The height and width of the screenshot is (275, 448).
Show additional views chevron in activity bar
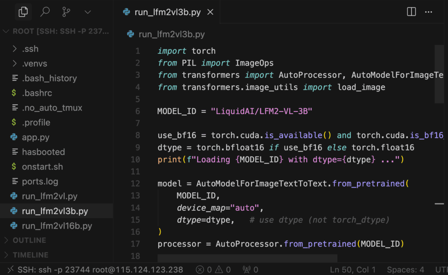tap(88, 12)
